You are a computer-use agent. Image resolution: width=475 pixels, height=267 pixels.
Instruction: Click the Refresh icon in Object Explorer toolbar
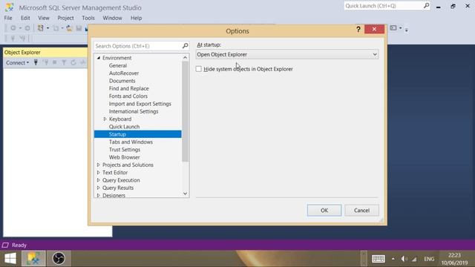click(x=73, y=62)
